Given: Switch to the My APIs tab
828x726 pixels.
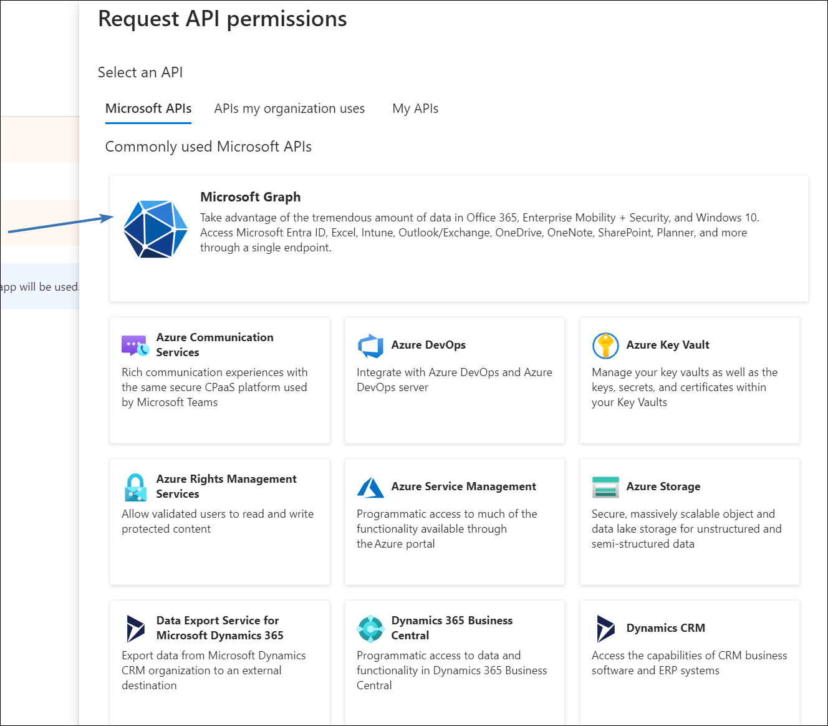Looking at the screenshot, I should click(x=415, y=109).
